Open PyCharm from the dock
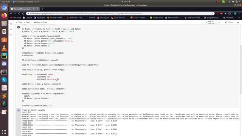Screen dimensions: 242x136 [4, 56]
